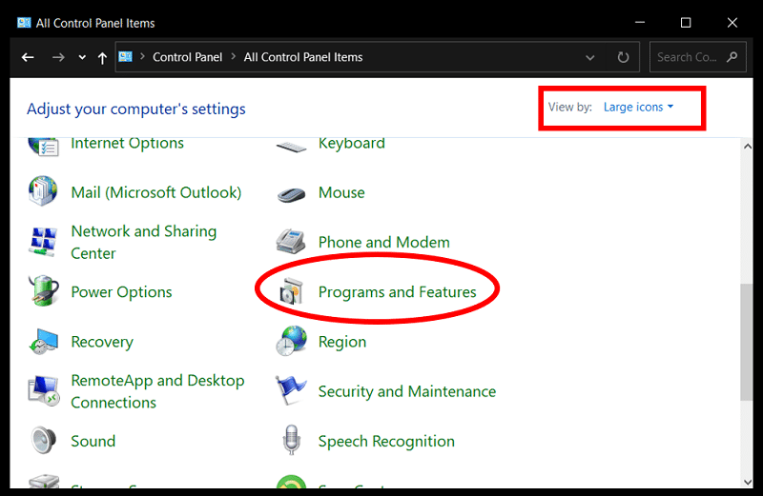Image resolution: width=763 pixels, height=496 pixels.
Task: Click the Search Control Panel field
Action: (x=687, y=57)
